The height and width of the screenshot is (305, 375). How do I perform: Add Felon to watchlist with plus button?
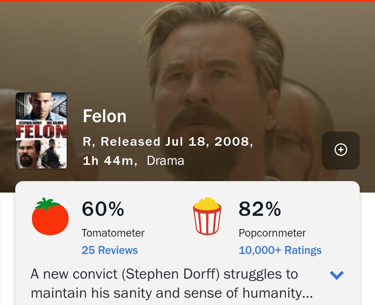(341, 150)
